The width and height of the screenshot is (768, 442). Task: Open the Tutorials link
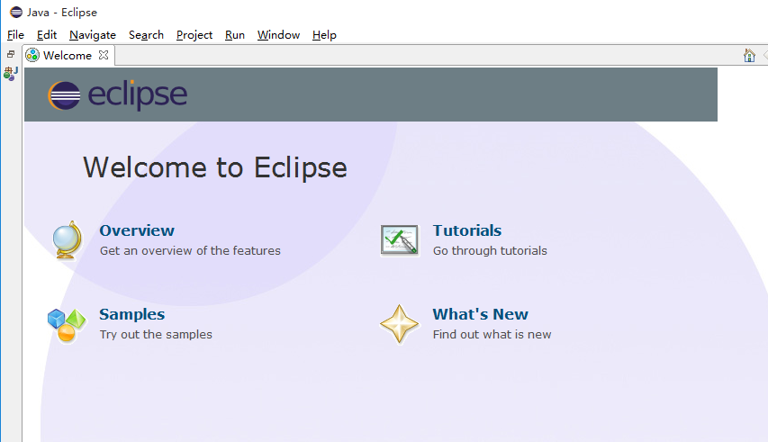click(467, 230)
